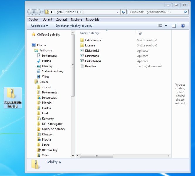Sort by Typ column header
This screenshot has width=195, height=176.
(140, 33)
